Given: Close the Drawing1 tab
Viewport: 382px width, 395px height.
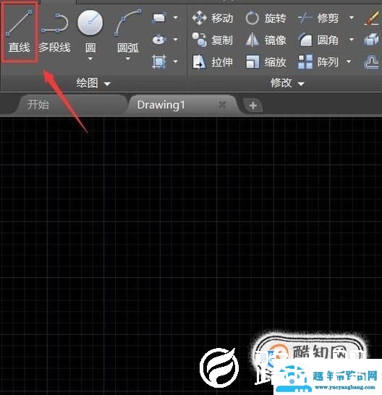Looking at the screenshot, I should (222, 105).
